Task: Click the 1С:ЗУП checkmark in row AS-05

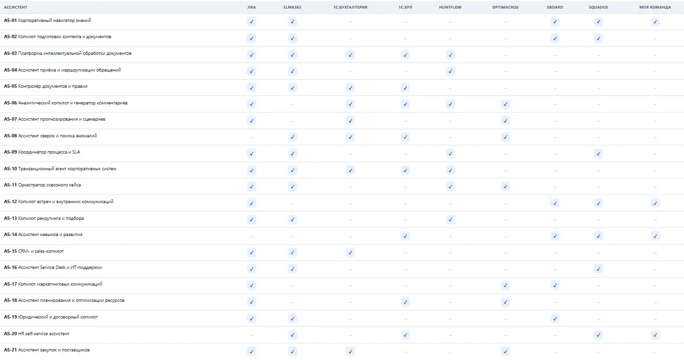Action: (405, 88)
